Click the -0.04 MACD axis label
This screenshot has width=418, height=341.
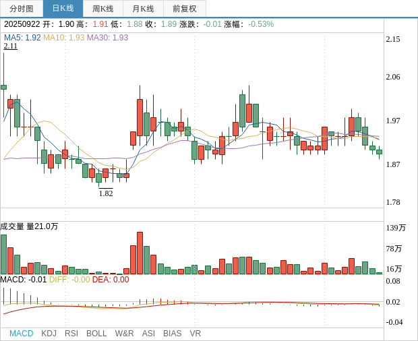coord(394,322)
